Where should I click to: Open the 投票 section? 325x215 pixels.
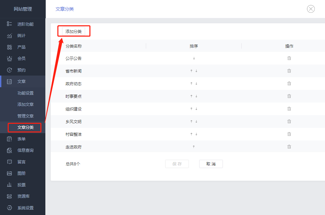pos(21,185)
